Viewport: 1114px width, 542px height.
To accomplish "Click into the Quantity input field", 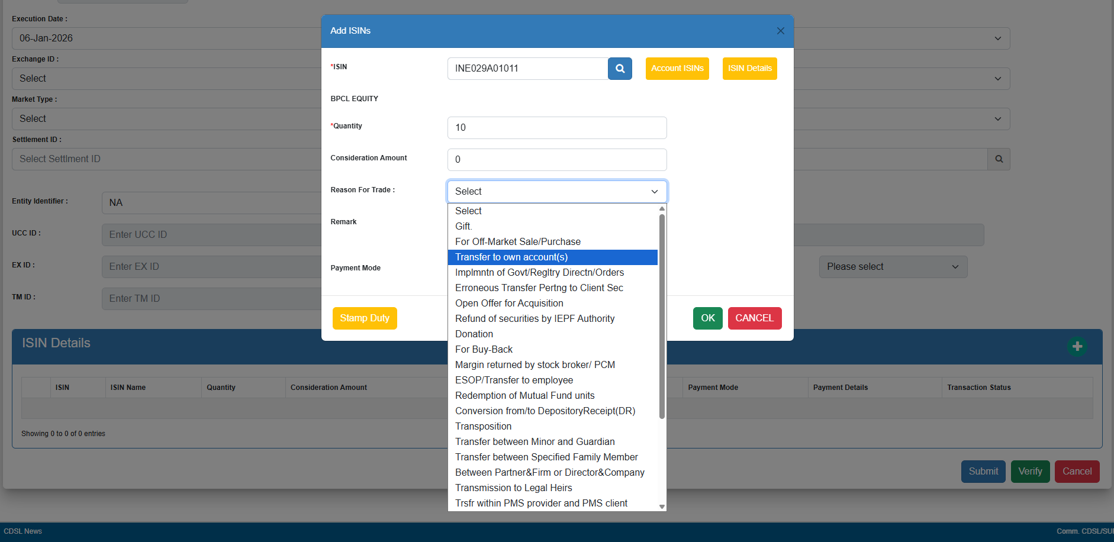I will tap(556, 128).
